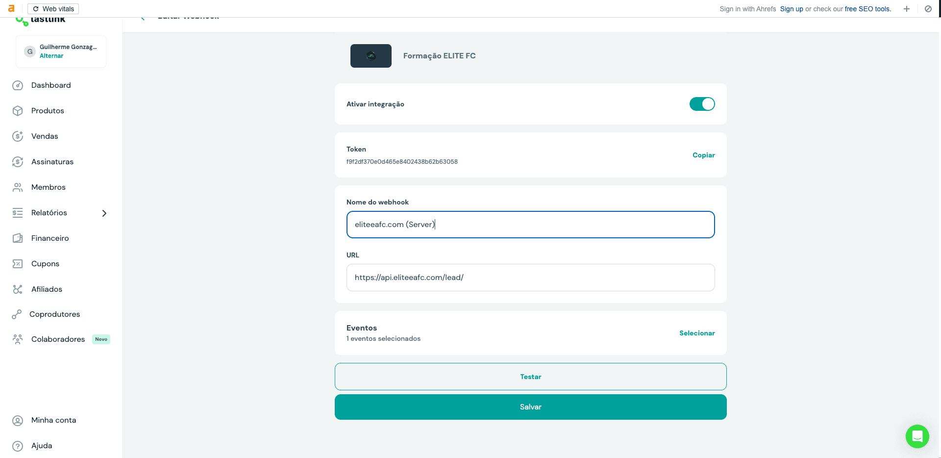Click the token value f9f2df370e0d465e8402438b62b63058
The width and height of the screenshot is (941, 458).
[x=402, y=162]
